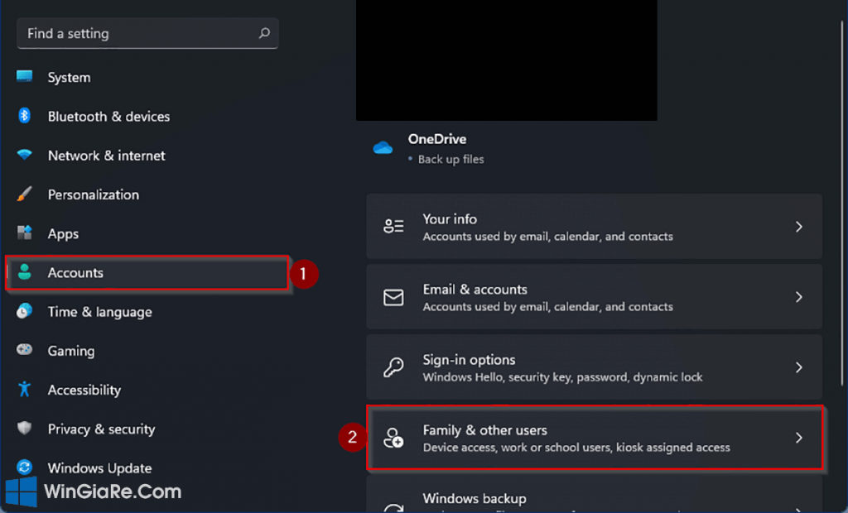Screen dimensions: 848x513
Task: Click the Privacy & security shield icon
Action: pyautogui.click(x=25, y=429)
